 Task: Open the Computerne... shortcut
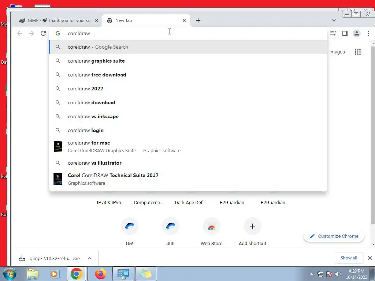(x=149, y=202)
